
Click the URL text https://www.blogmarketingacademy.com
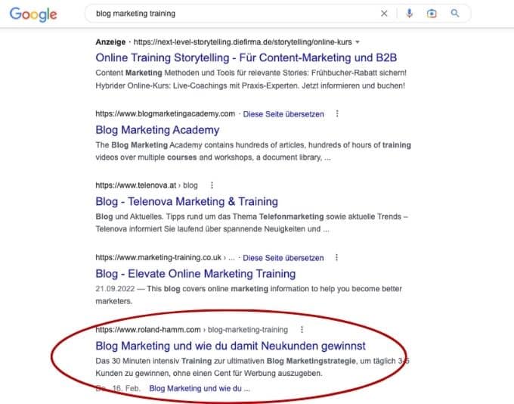tap(166, 114)
